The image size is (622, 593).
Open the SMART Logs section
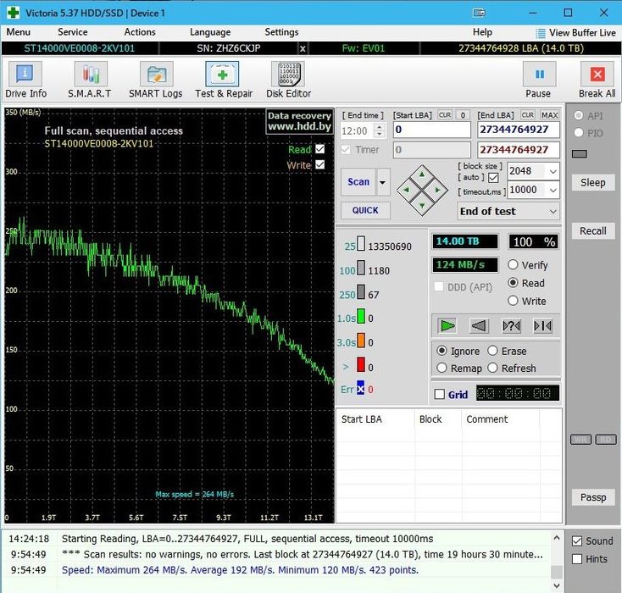(x=155, y=80)
